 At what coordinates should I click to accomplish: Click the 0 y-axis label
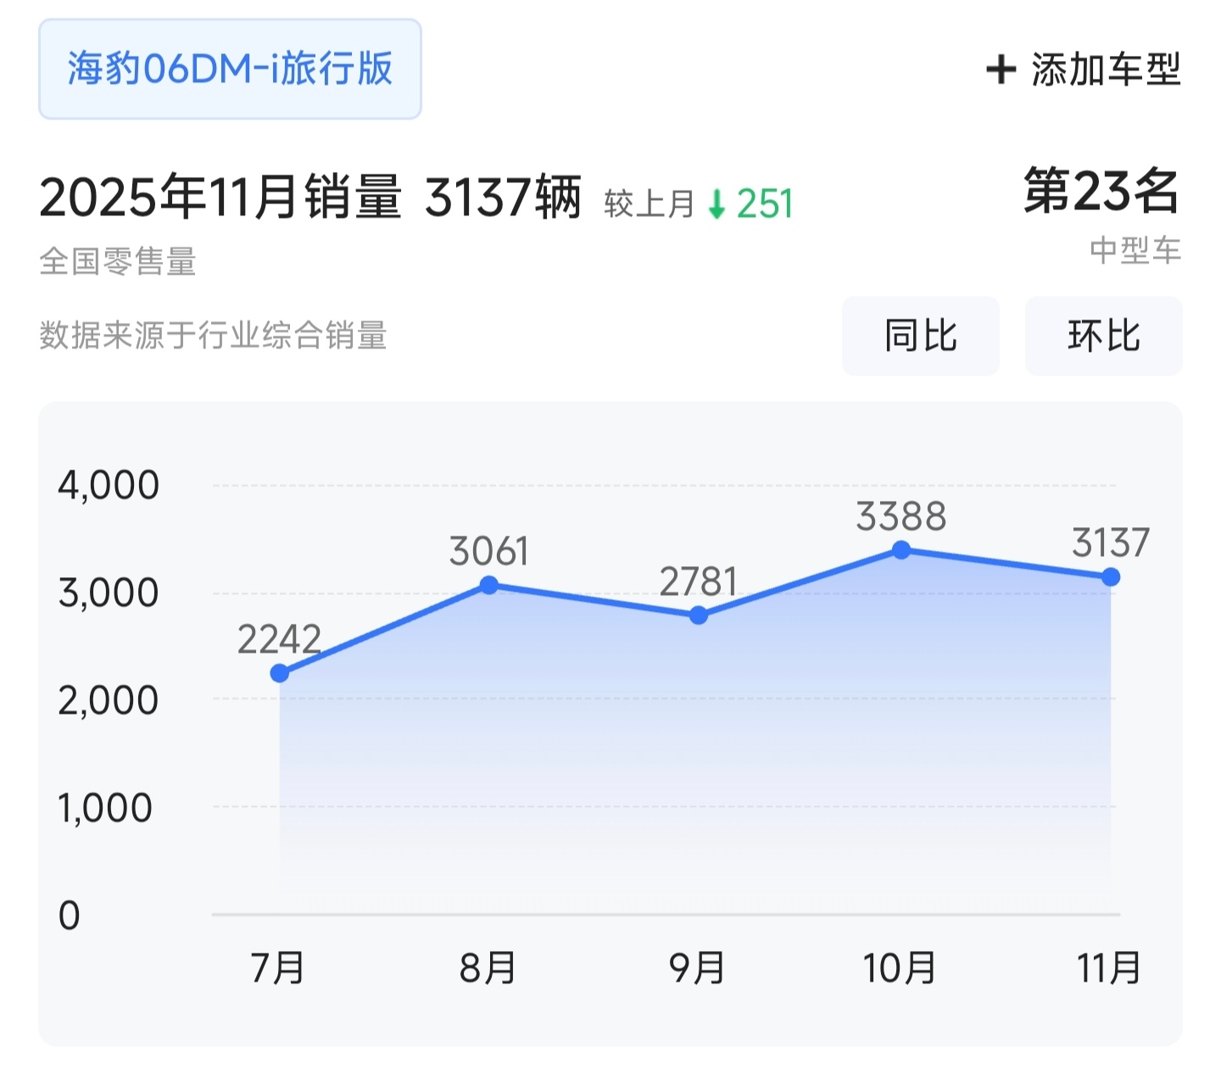70,915
